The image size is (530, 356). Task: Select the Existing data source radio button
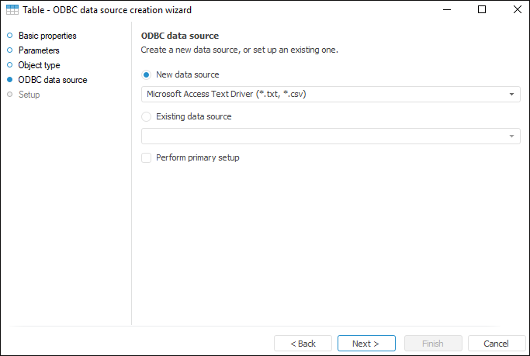pyautogui.click(x=147, y=117)
